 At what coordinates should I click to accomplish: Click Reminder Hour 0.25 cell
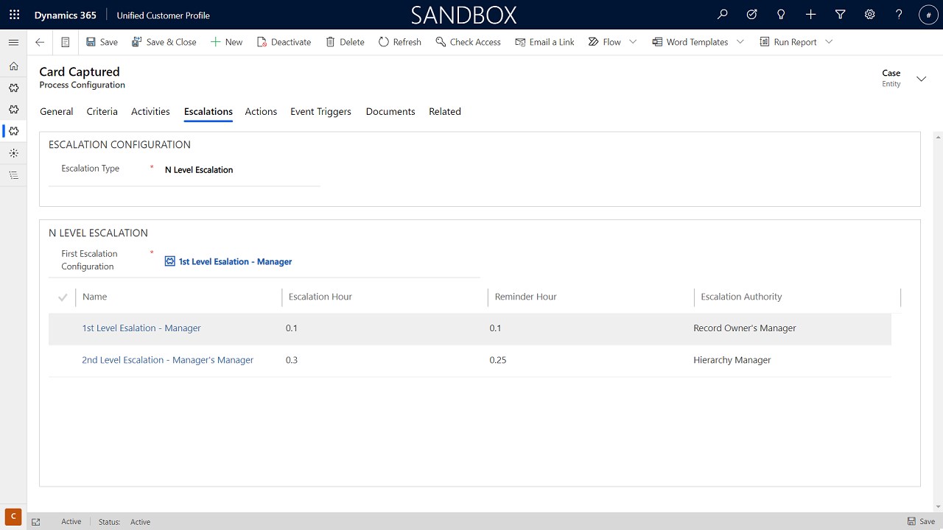click(x=498, y=360)
